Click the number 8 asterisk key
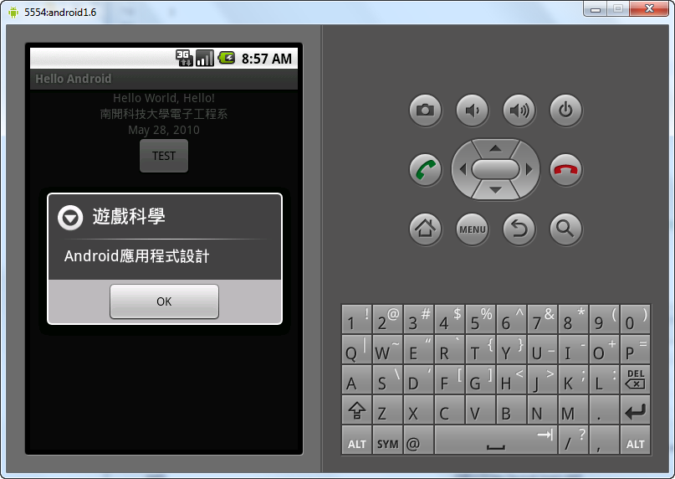Viewport: 675px width, 479px height. (574, 319)
